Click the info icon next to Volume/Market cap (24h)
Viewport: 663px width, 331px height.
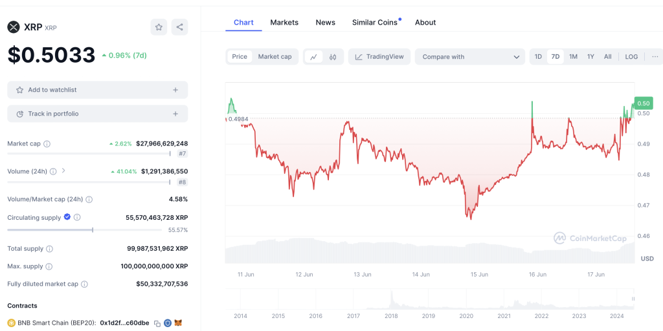pos(89,199)
